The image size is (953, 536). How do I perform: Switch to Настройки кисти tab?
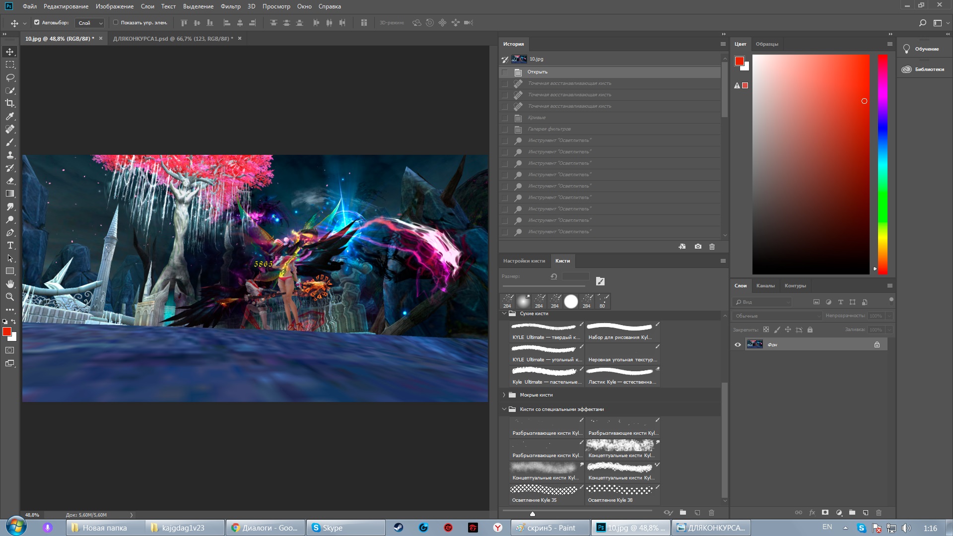pos(524,261)
